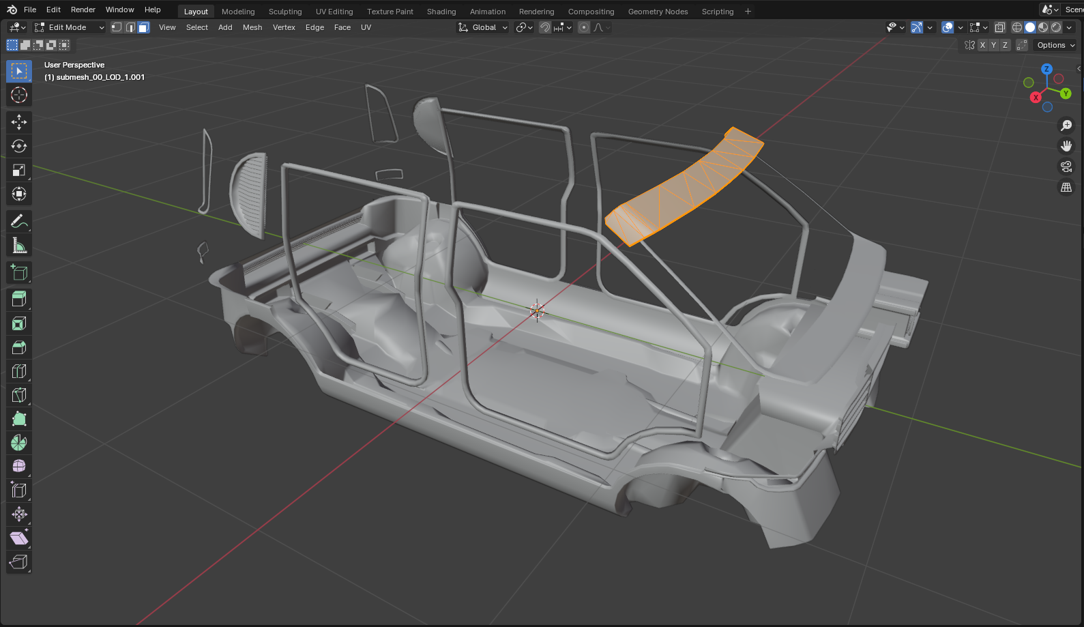Open the Edit Mode dropdown

click(x=69, y=27)
